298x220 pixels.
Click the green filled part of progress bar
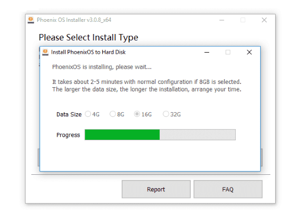pyautogui.click(x=122, y=135)
